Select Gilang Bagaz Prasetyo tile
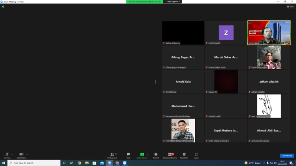 (x=183, y=57)
